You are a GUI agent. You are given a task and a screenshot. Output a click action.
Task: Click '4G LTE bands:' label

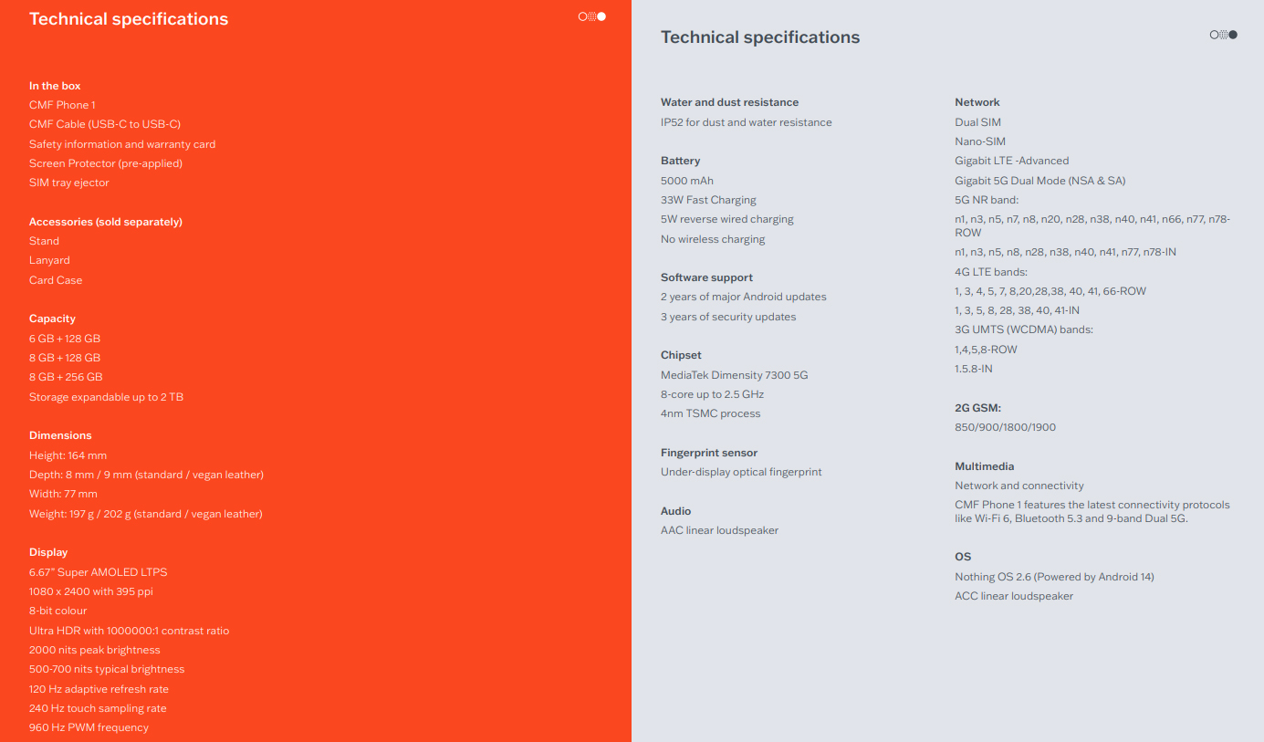pyautogui.click(x=991, y=272)
